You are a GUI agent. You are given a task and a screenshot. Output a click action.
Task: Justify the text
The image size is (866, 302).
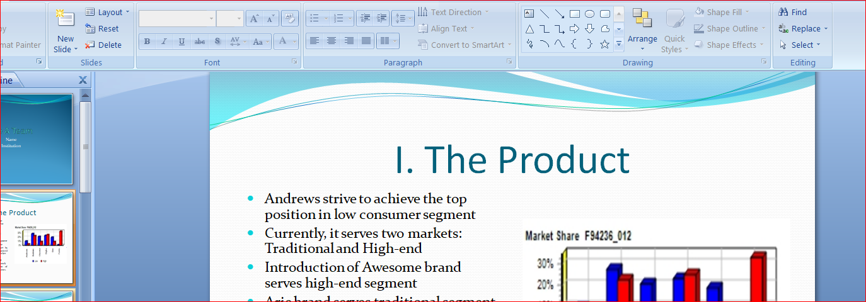(x=366, y=42)
